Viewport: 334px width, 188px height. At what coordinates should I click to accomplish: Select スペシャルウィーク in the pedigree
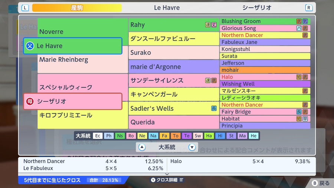[x=83, y=84]
